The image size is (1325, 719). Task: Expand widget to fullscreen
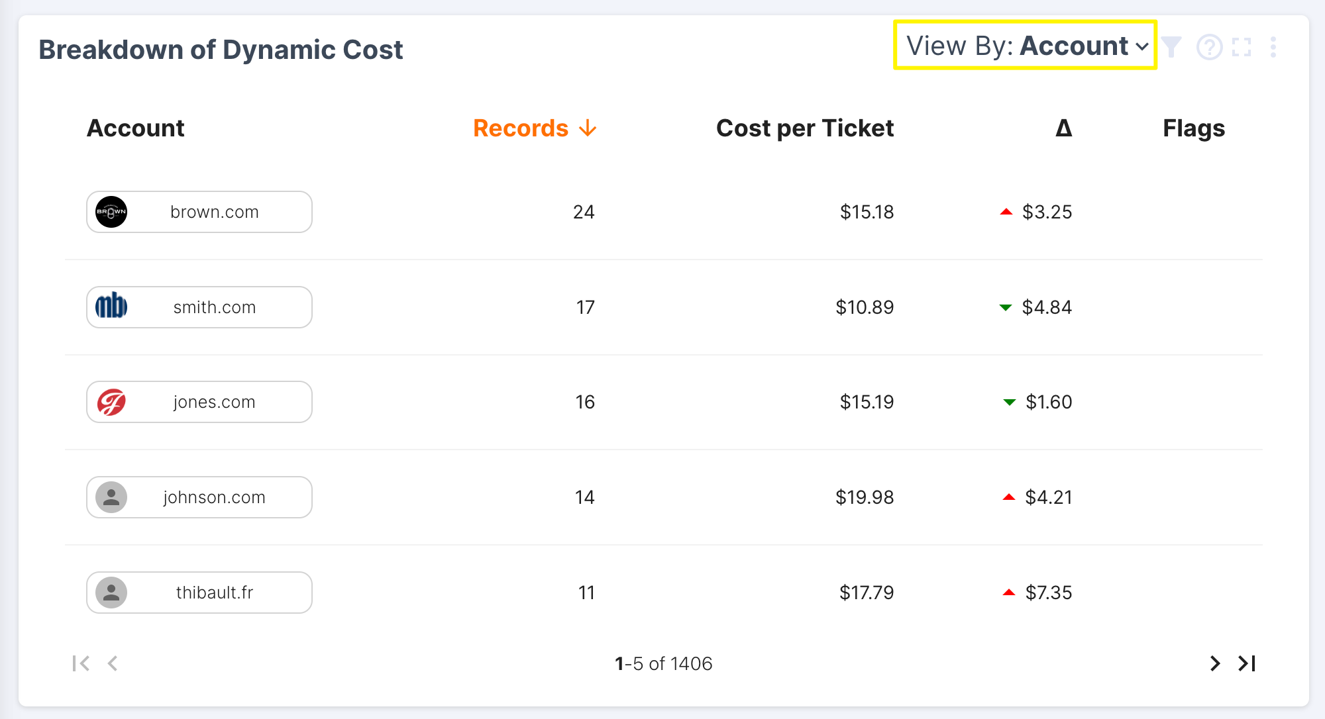tap(1242, 48)
